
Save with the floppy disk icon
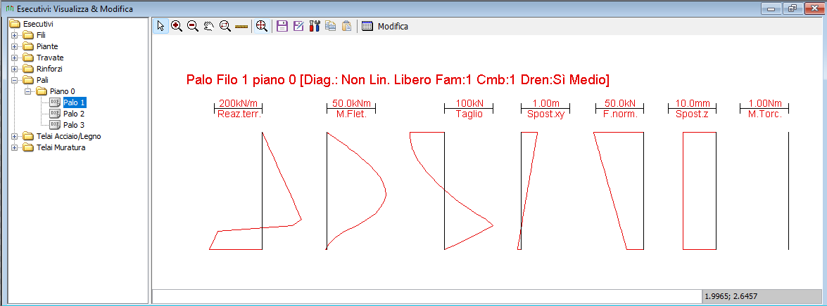(282, 26)
